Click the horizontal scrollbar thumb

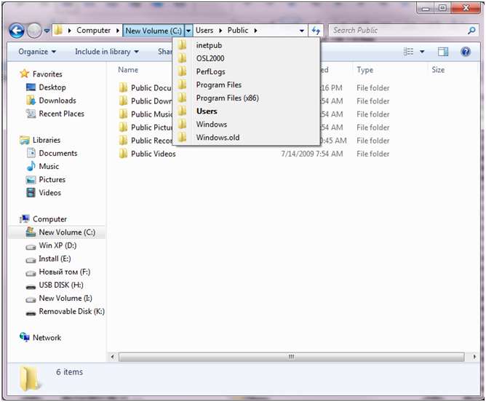point(291,357)
